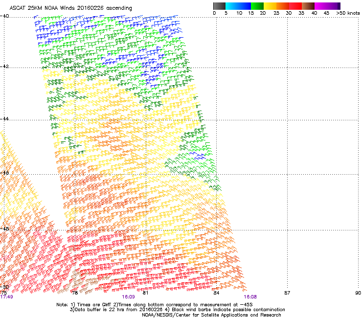Click the '78' longitude axis label
The image size is (362, 318).
(x=74, y=293)
